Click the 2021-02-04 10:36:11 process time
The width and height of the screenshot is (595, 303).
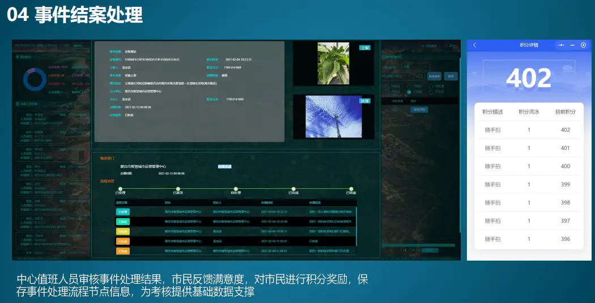coord(274,231)
